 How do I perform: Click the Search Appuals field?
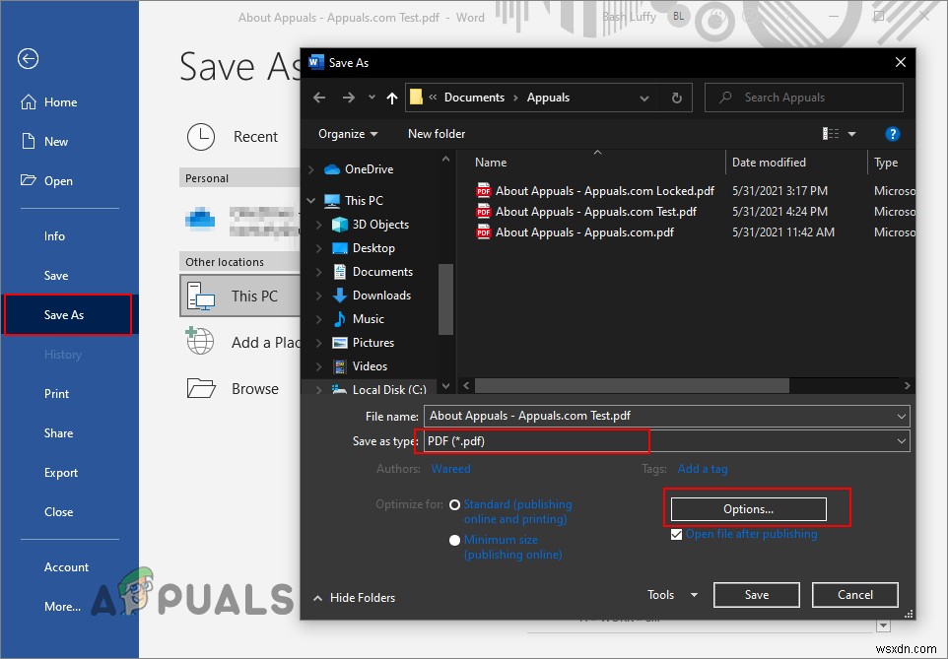coord(804,98)
